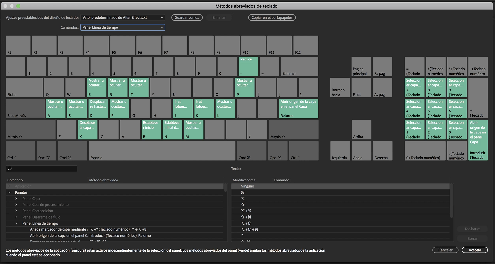Expand the Aplicación group in the command tree
The image size is (495, 264).
tap(9, 186)
